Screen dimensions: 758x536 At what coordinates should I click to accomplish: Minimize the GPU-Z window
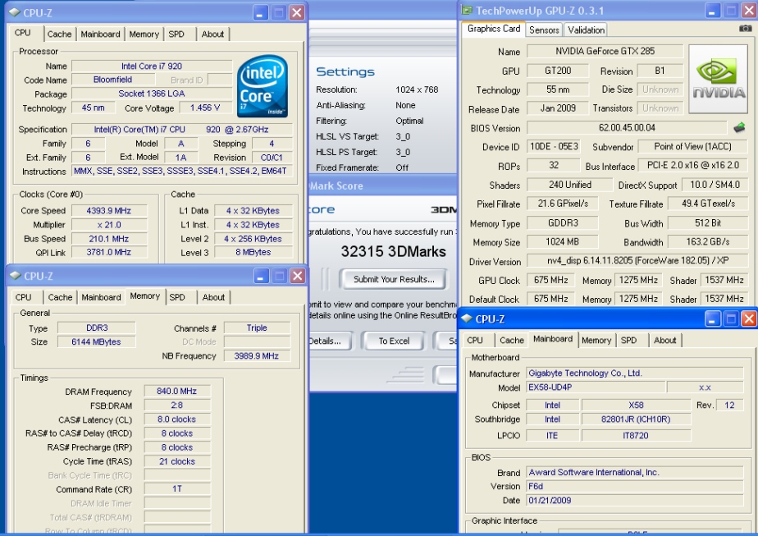(x=712, y=11)
